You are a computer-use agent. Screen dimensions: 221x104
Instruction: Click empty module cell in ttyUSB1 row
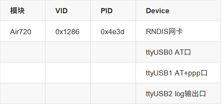(23, 73)
